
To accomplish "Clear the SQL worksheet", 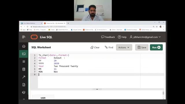I will pos(95,47).
